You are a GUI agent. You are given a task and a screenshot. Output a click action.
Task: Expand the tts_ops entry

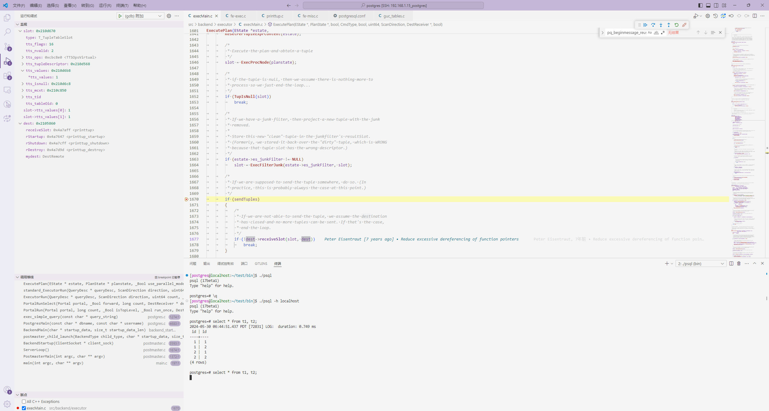23,57
